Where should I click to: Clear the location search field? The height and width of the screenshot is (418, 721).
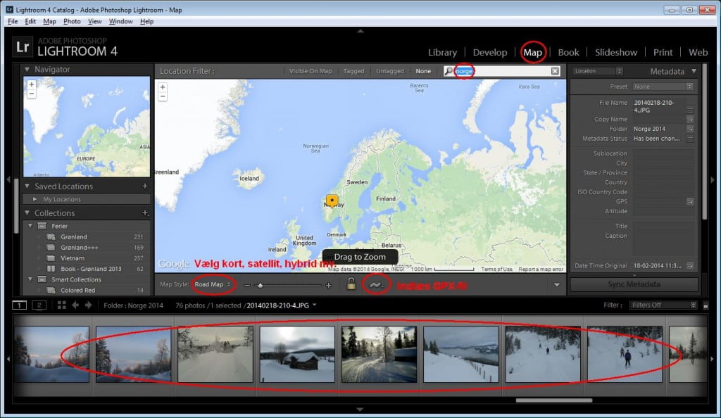click(x=555, y=71)
